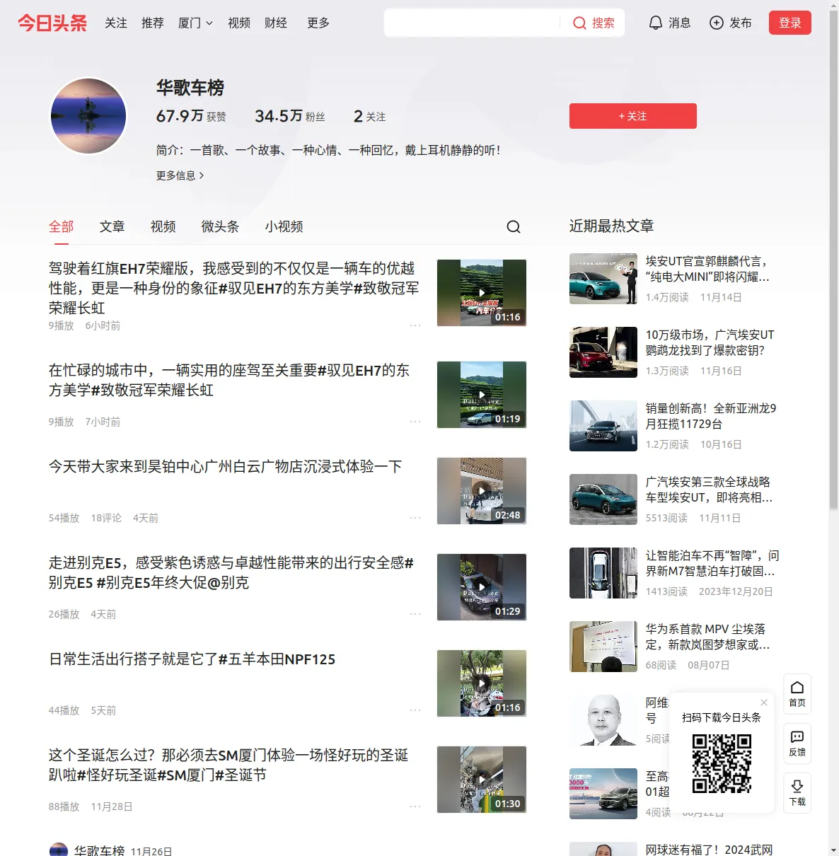Switch to the 视频 profile tab

(x=163, y=226)
